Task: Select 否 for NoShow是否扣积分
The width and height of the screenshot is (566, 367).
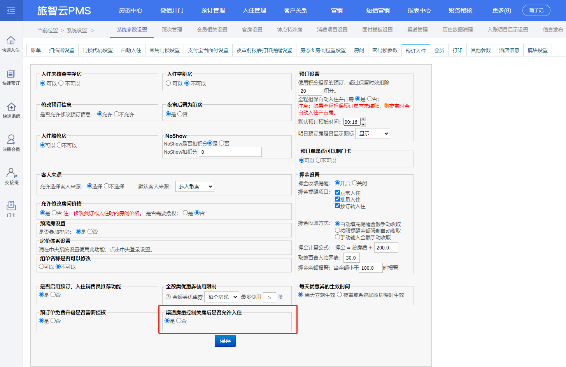Action: click(221, 143)
